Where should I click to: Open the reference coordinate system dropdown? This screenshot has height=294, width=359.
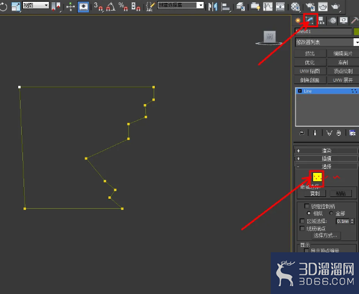click(36, 5)
